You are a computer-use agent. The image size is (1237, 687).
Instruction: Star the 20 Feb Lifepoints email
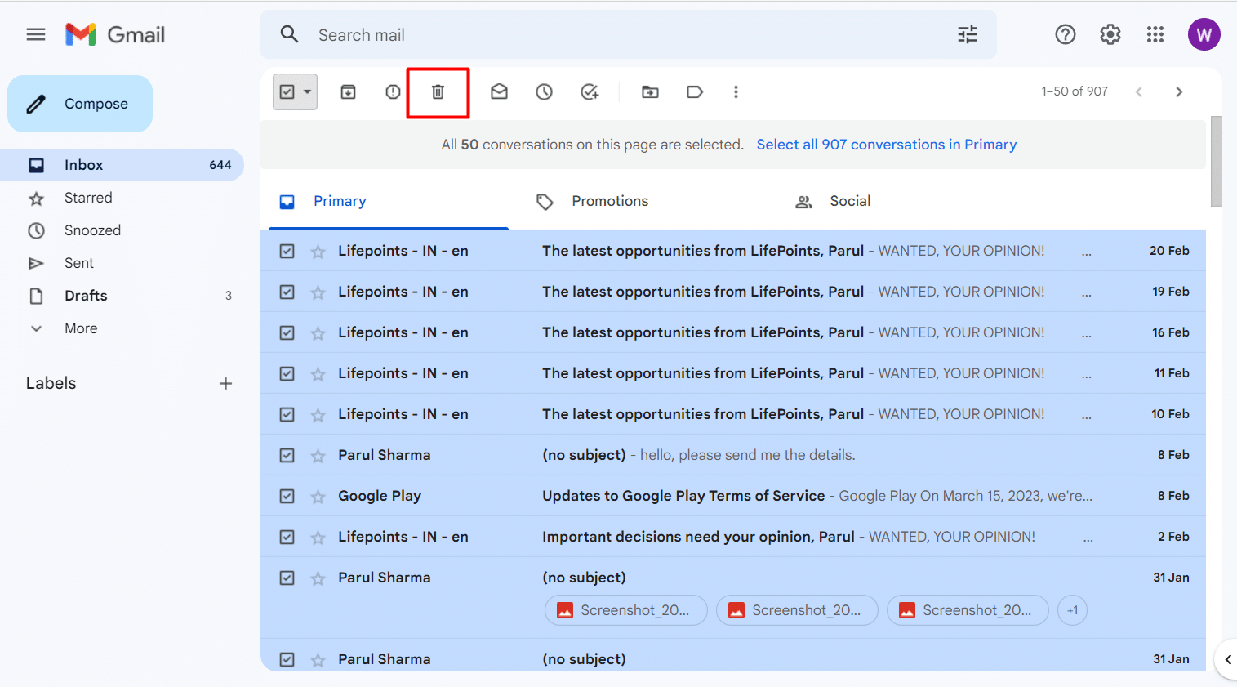318,252
